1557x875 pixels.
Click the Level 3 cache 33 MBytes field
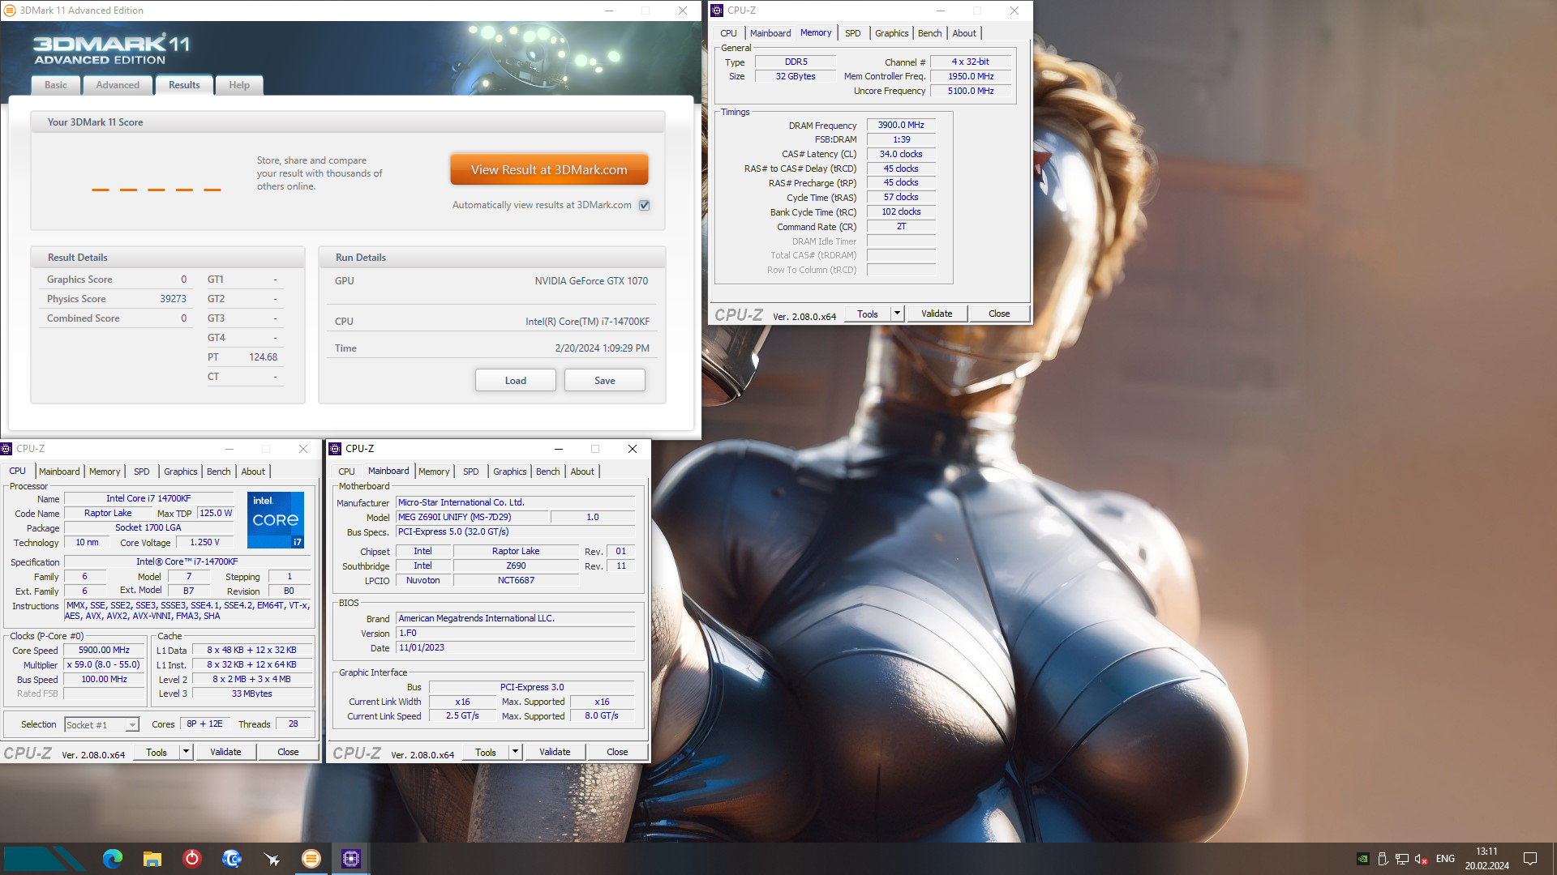pyautogui.click(x=252, y=694)
